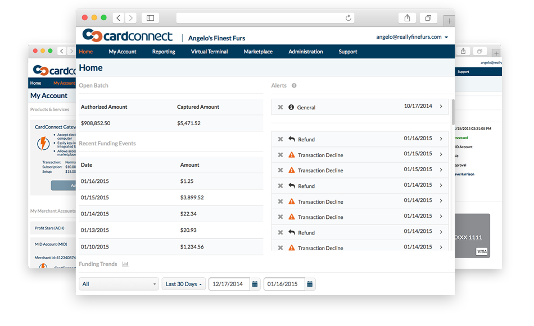Open the Virtual Terminal nav tab

click(209, 52)
